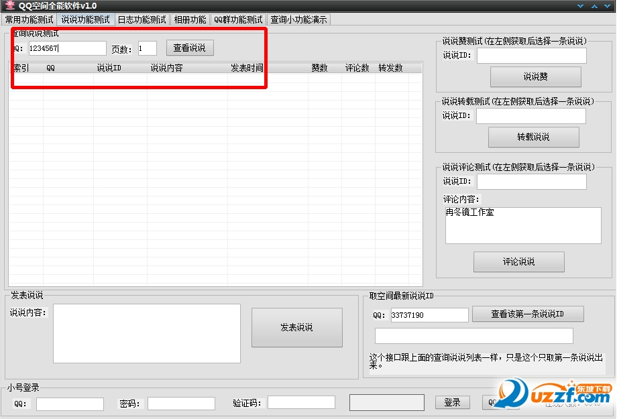The image size is (617, 419).
Task: Focus the 说说ID field in 说说转载测试
Action: tap(531, 116)
